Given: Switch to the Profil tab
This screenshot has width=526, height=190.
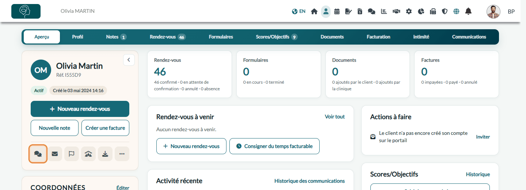Looking at the screenshot, I should click(x=77, y=37).
